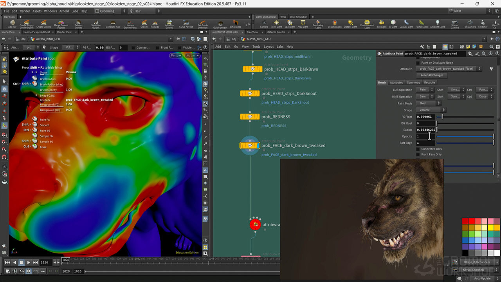This screenshot has width=501, height=282.
Task: Open the parameter pane gear menu
Action: tap(470, 54)
